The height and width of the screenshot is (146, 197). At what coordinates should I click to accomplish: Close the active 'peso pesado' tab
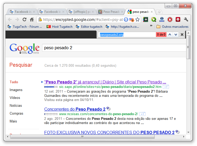(152, 12)
